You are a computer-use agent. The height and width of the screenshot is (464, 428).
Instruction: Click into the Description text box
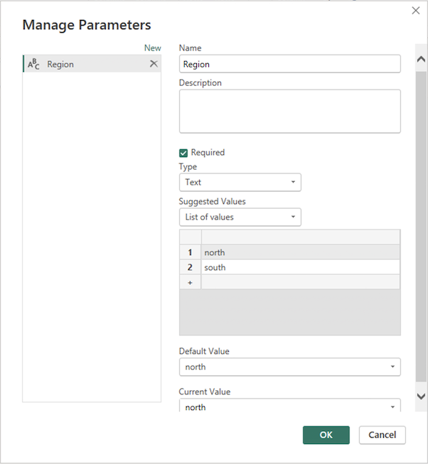point(289,111)
